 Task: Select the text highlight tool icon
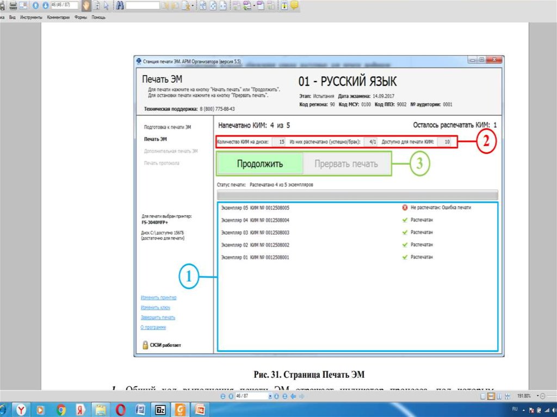284,5
